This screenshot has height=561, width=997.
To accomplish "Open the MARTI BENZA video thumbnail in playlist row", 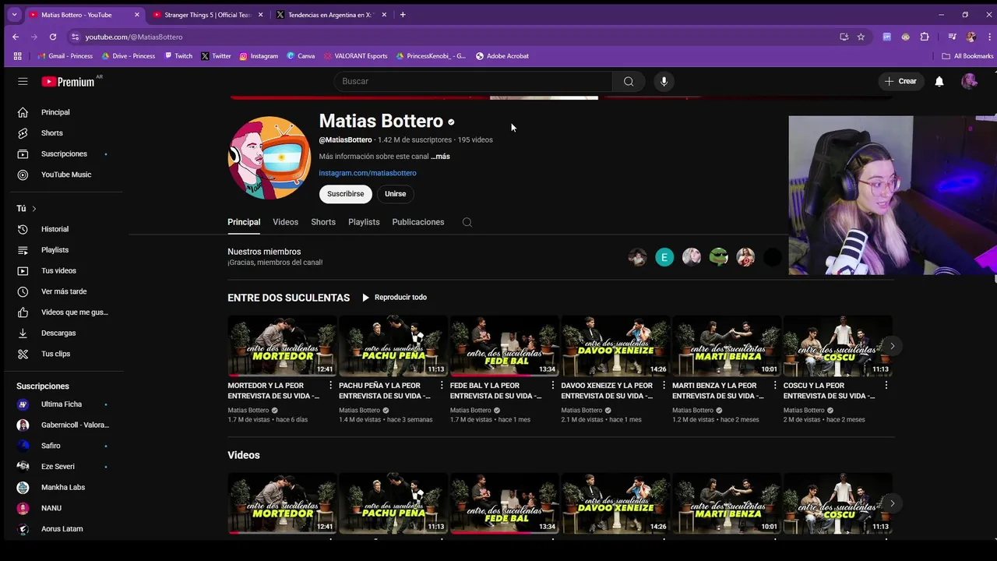I will (x=726, y=346).
